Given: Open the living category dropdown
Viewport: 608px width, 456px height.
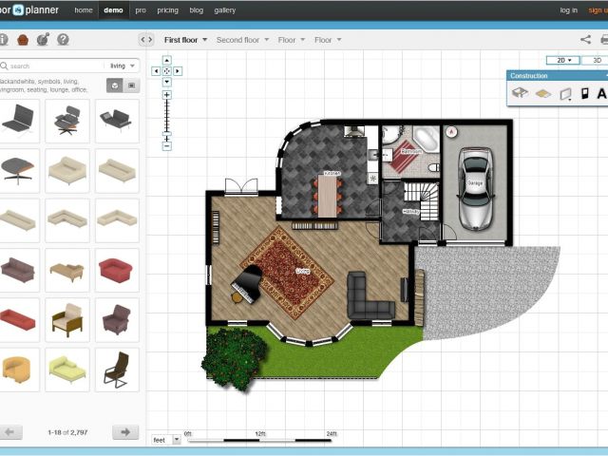Looking at the screenshot, I should (123, 66).
